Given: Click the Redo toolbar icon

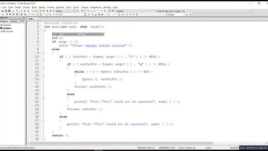Looking at the screenshot, I should click(x=17, y=11).
